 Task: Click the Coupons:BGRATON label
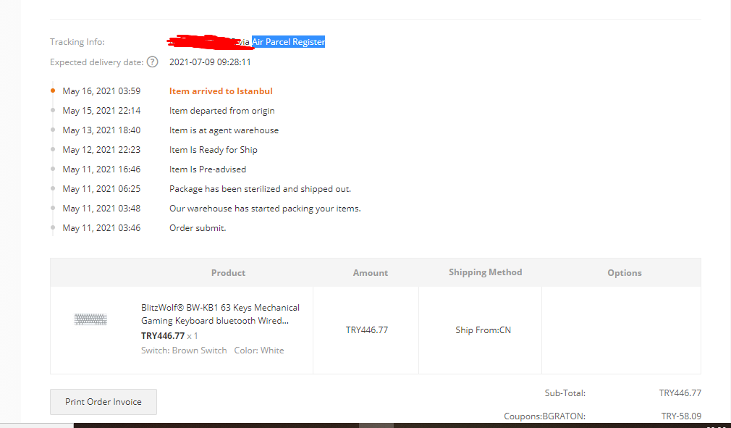[x=544, y=416]
